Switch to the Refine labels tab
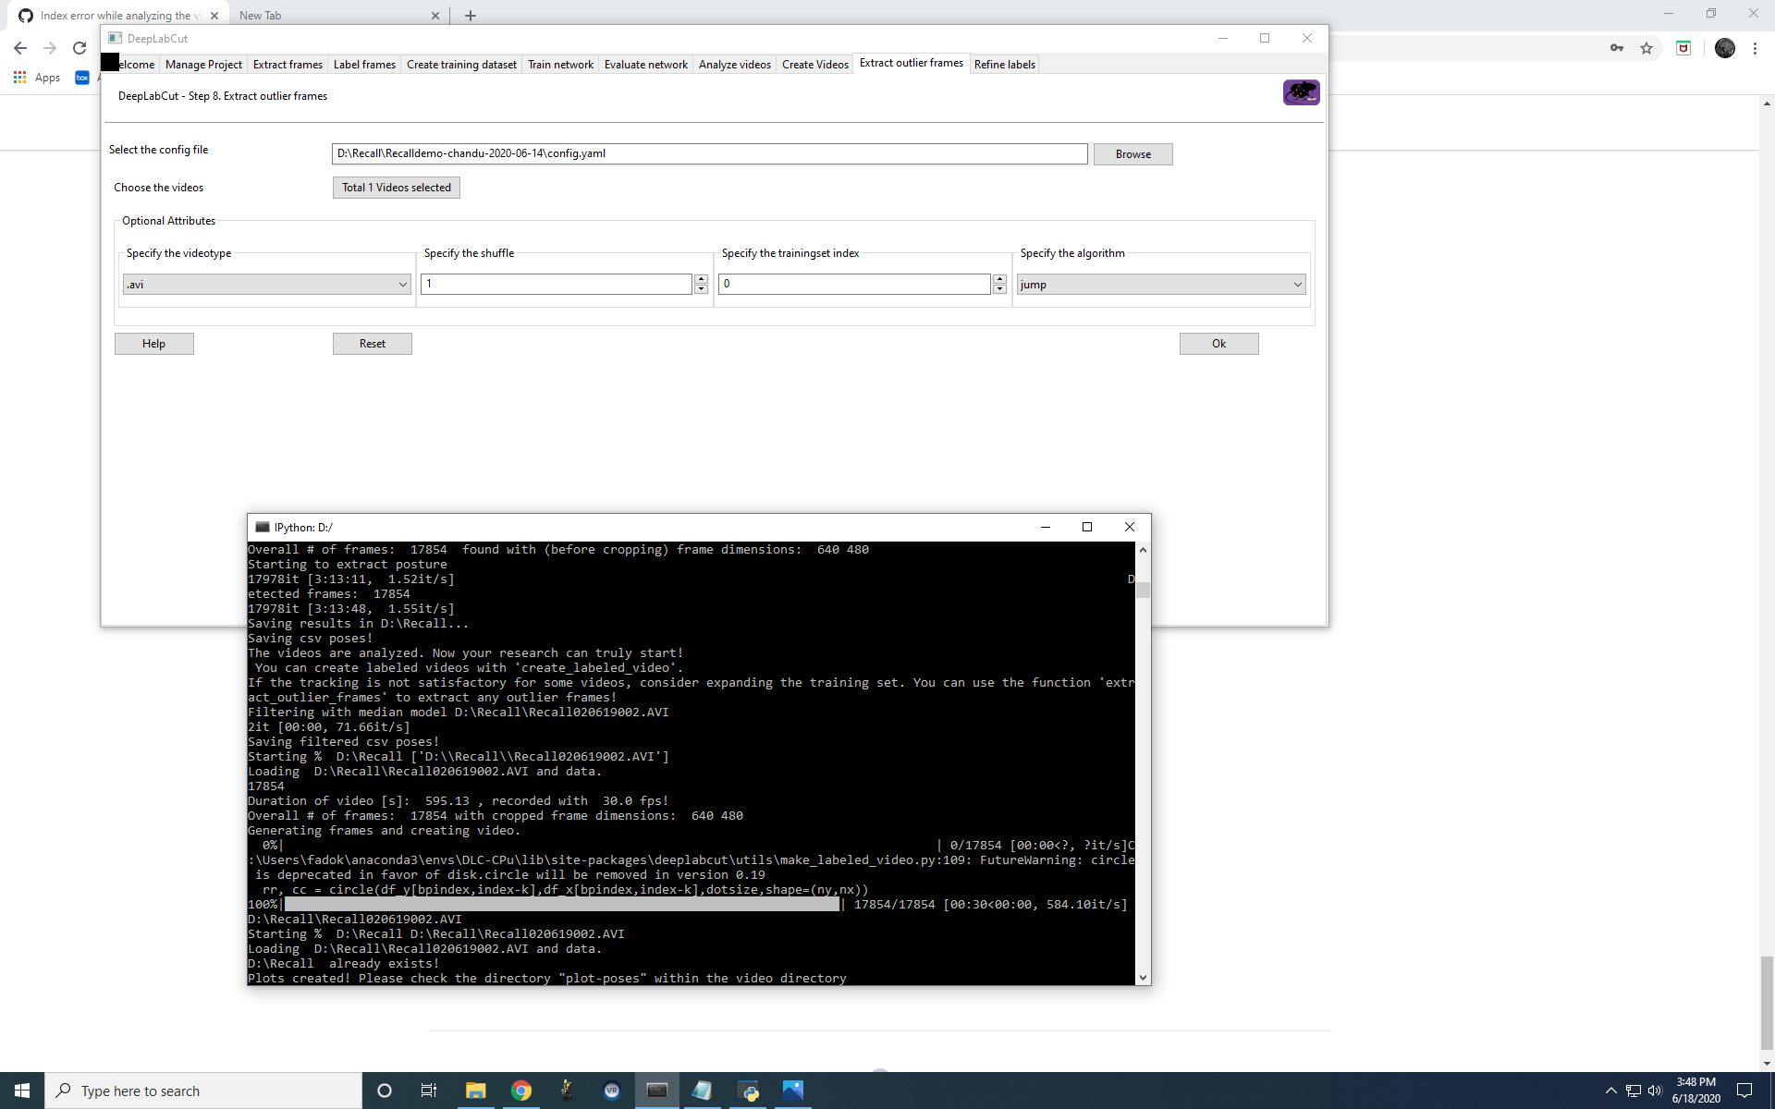This screenshot has width=1775, height=1109. [x=1004, y=64]
